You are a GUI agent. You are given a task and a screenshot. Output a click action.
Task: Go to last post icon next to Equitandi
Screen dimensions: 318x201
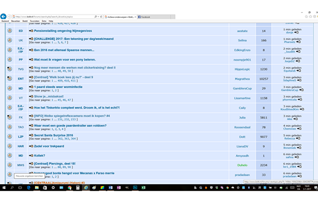click(x=298, y=71)
